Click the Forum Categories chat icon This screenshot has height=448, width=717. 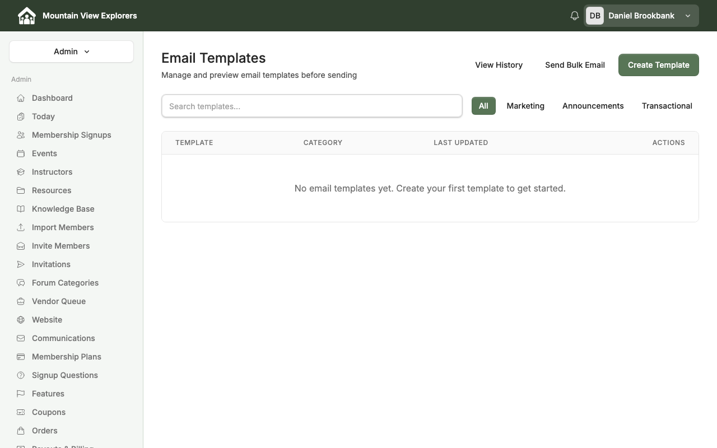tap(21, 283)
